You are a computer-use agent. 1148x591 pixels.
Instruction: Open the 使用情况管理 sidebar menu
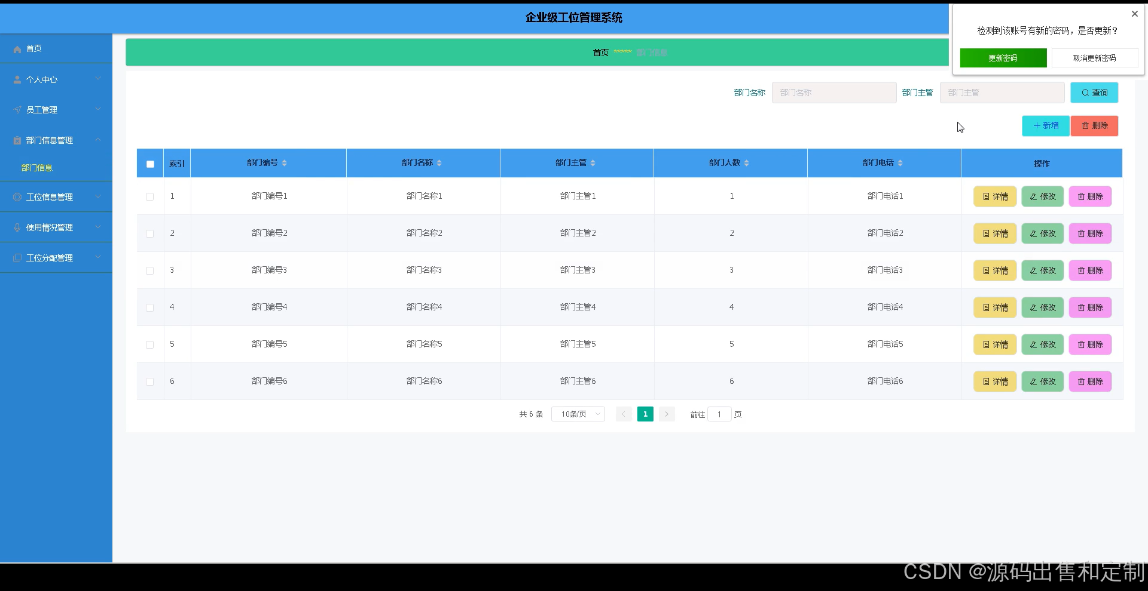(56, 227)
